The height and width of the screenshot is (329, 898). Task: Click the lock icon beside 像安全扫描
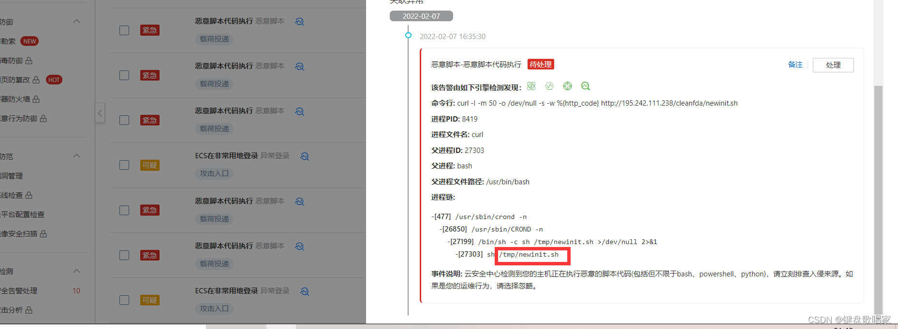[x=44, y=233]
